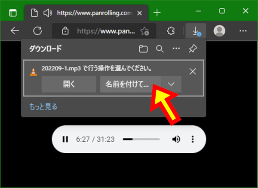
Task: Open the もっと見る link
Action: 43,107
